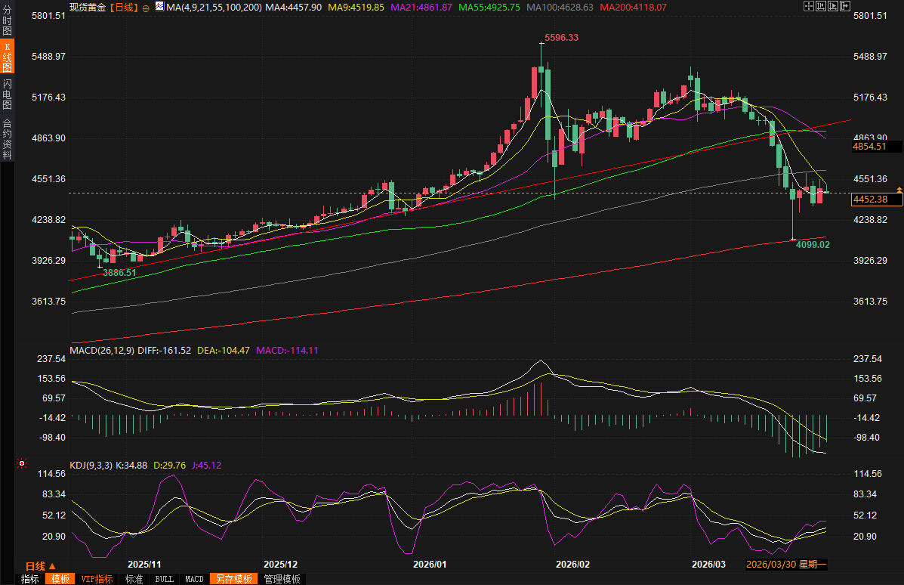
Task: Click the red target icon beside KDJ
Action: click(22, 463)
